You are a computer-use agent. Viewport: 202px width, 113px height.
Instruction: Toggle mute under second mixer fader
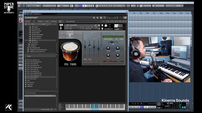[x=89, y=62]
